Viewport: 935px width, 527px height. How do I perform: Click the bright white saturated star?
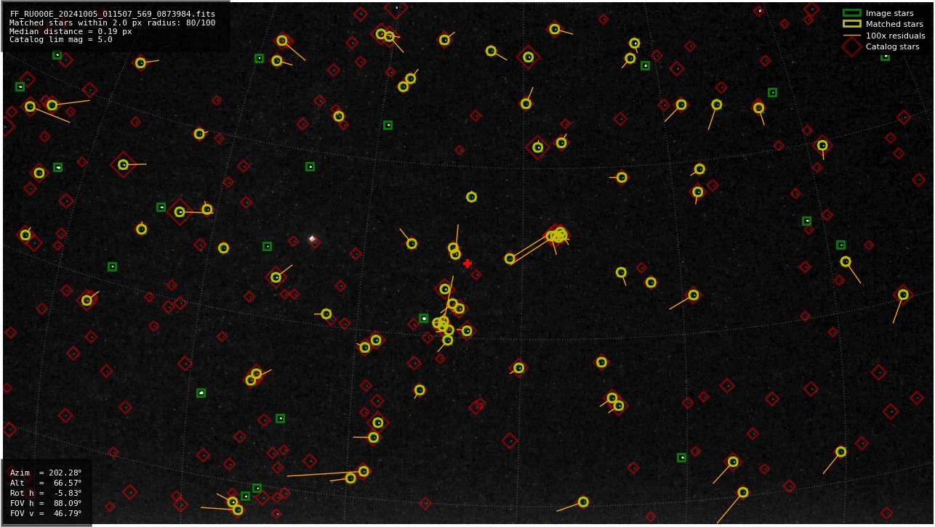[312, 238]
